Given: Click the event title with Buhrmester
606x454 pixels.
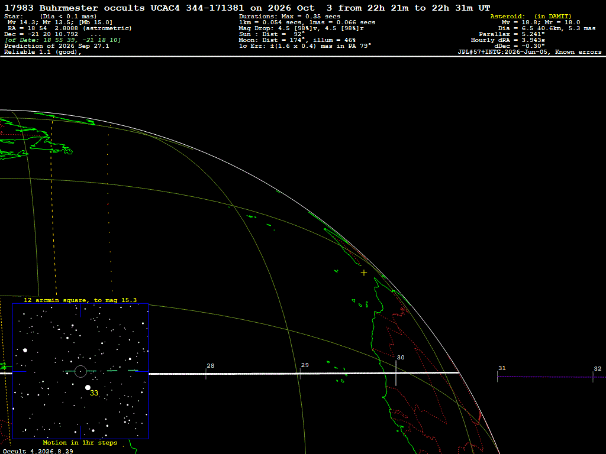Looking at the screenshot, I should click(247, 8).
